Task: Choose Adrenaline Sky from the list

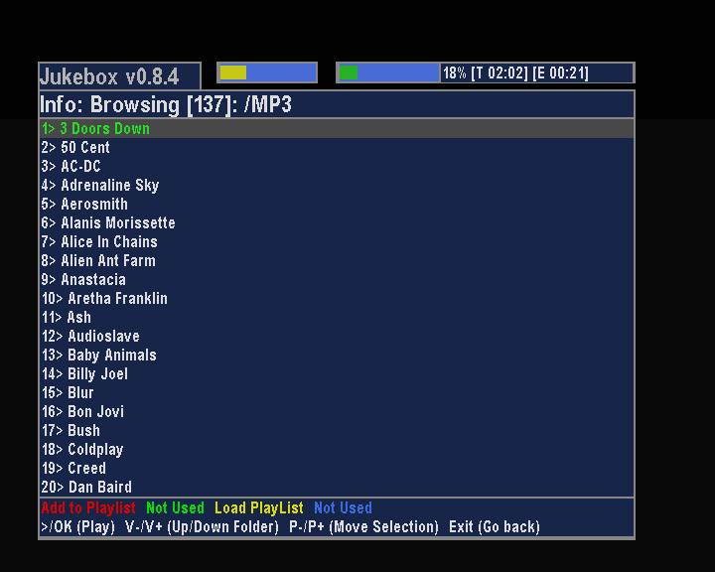Action: tap(337, 185)
